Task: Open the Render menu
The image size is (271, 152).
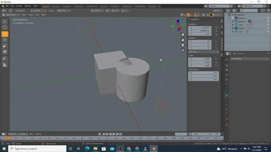Action: pos(19,6)
